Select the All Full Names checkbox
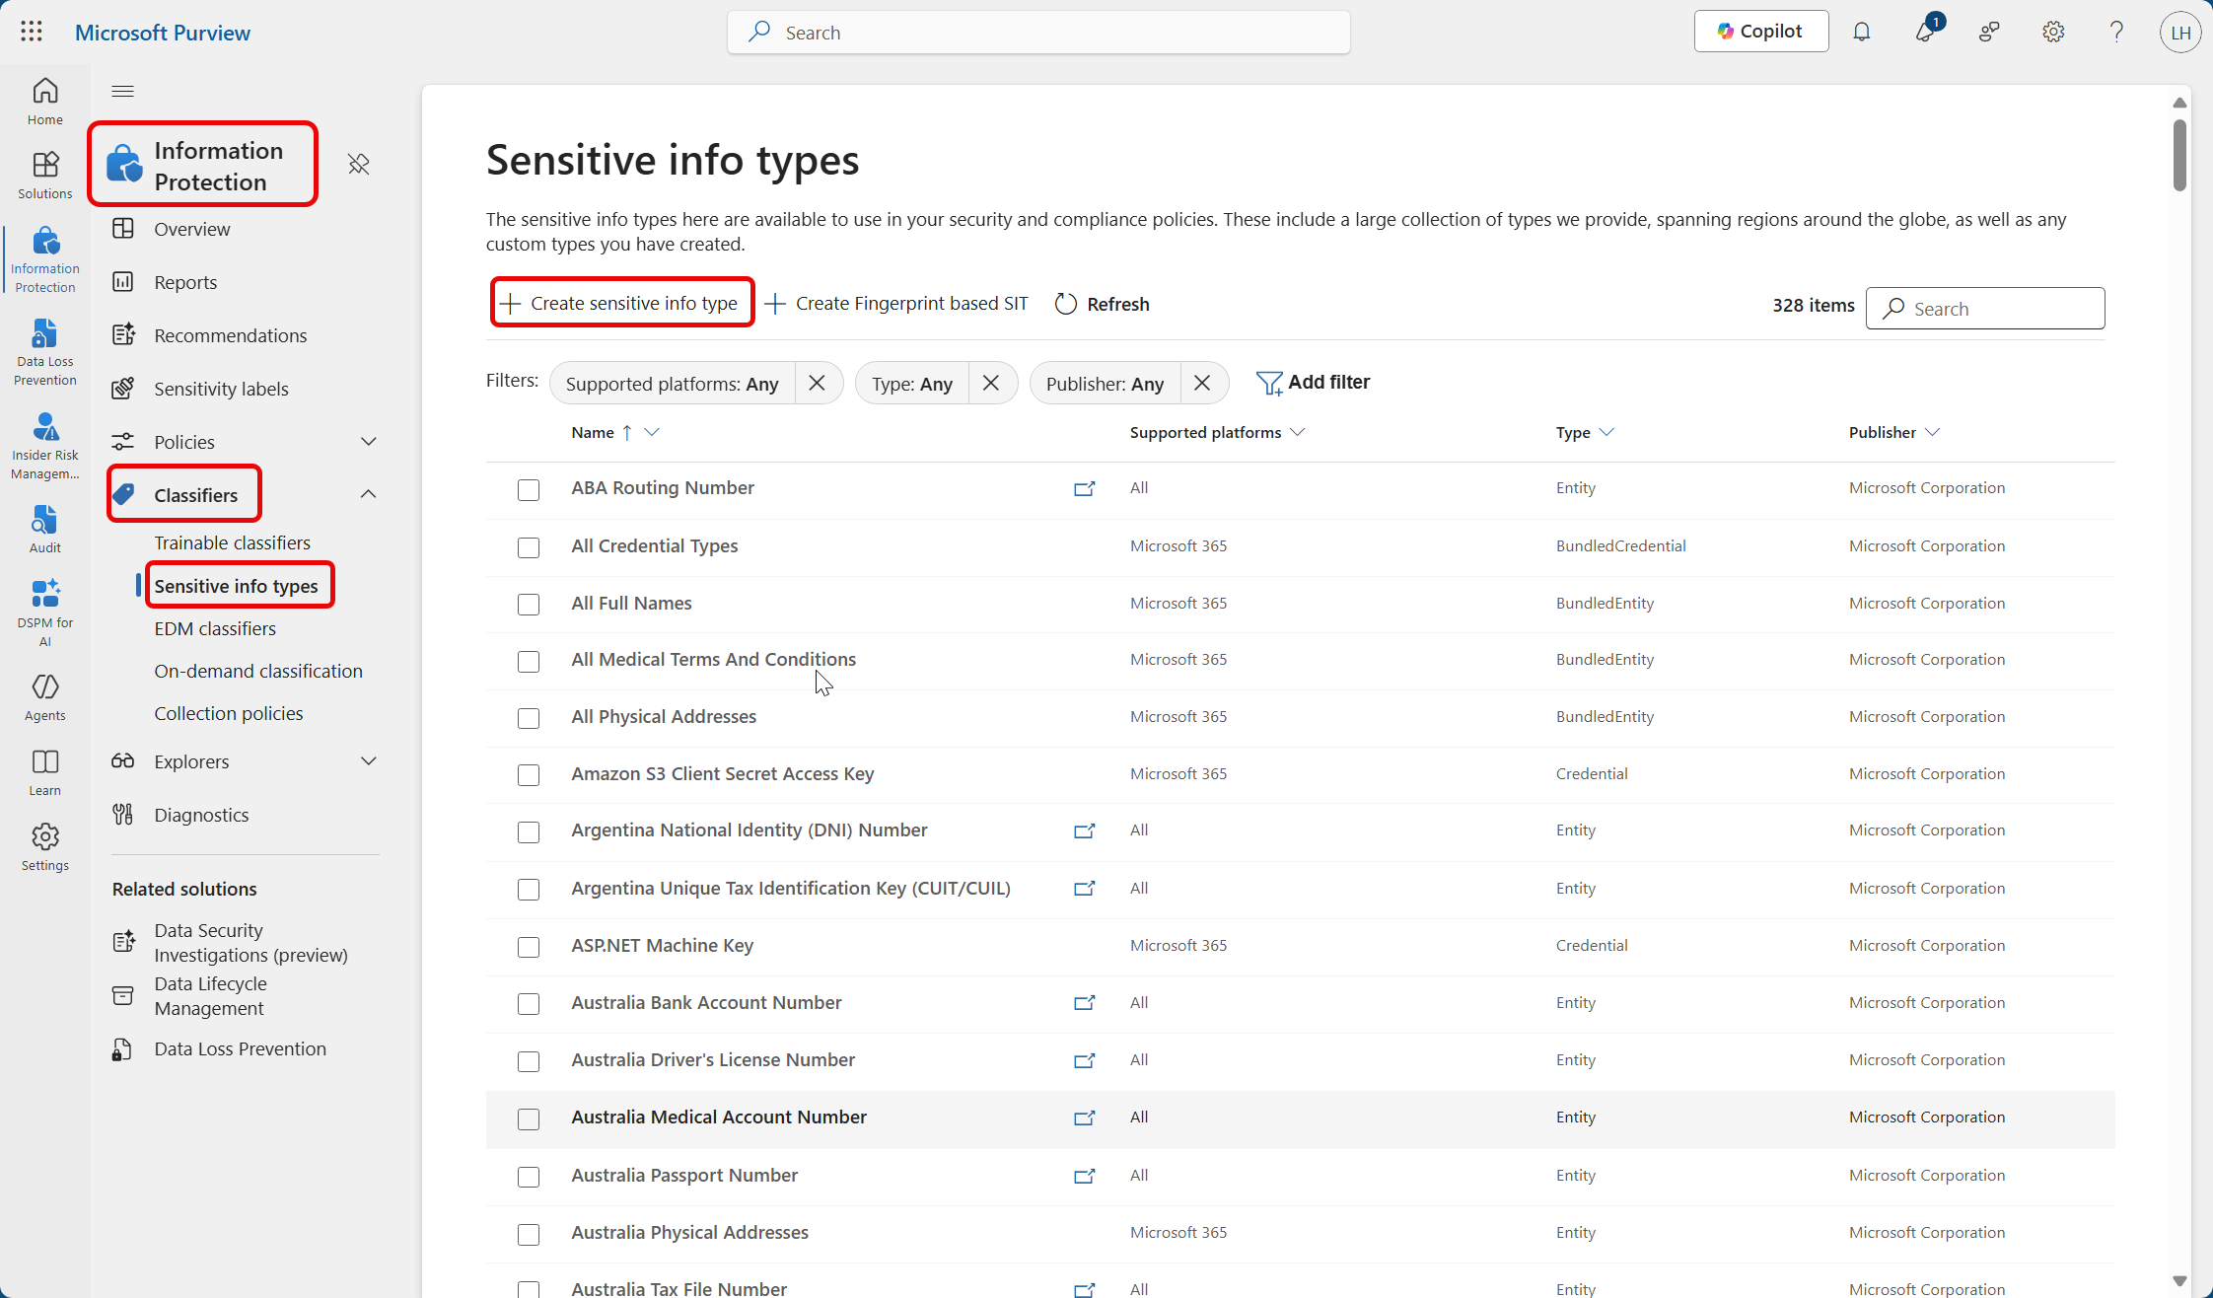2213x1298 pixels. 529,605
